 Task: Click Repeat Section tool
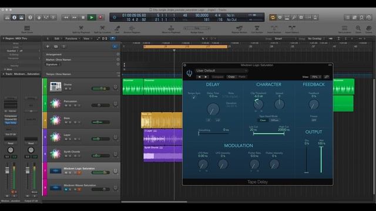239,29
